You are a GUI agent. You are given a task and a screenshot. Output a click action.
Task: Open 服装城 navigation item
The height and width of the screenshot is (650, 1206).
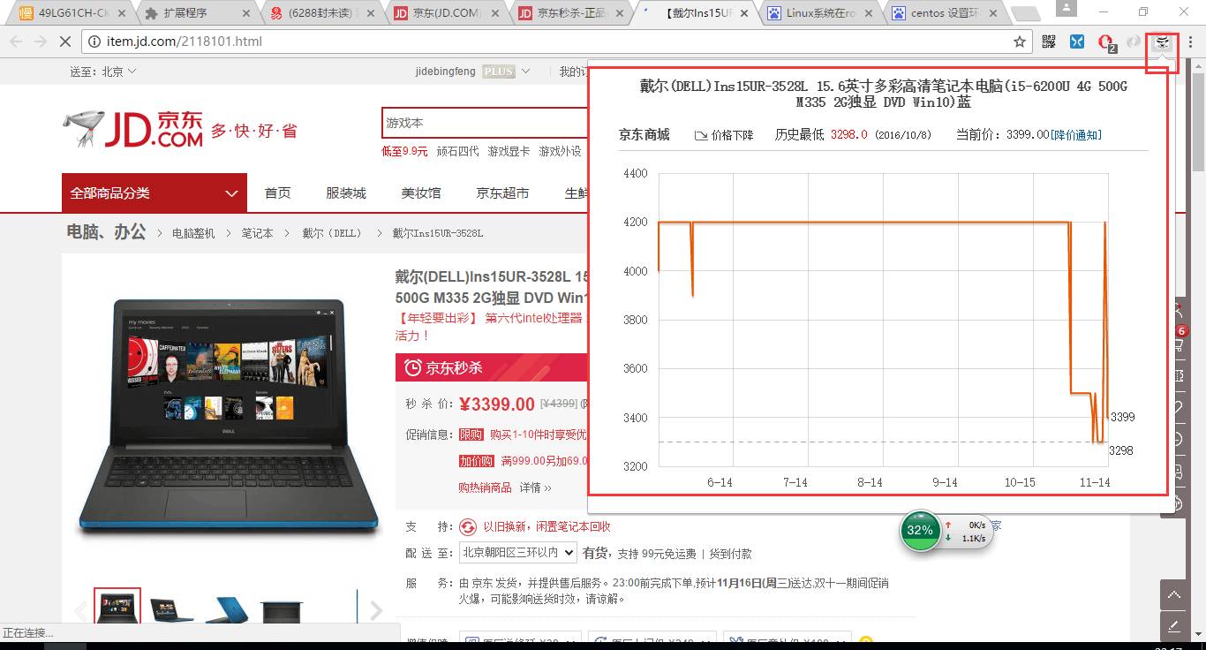[346, 193]
